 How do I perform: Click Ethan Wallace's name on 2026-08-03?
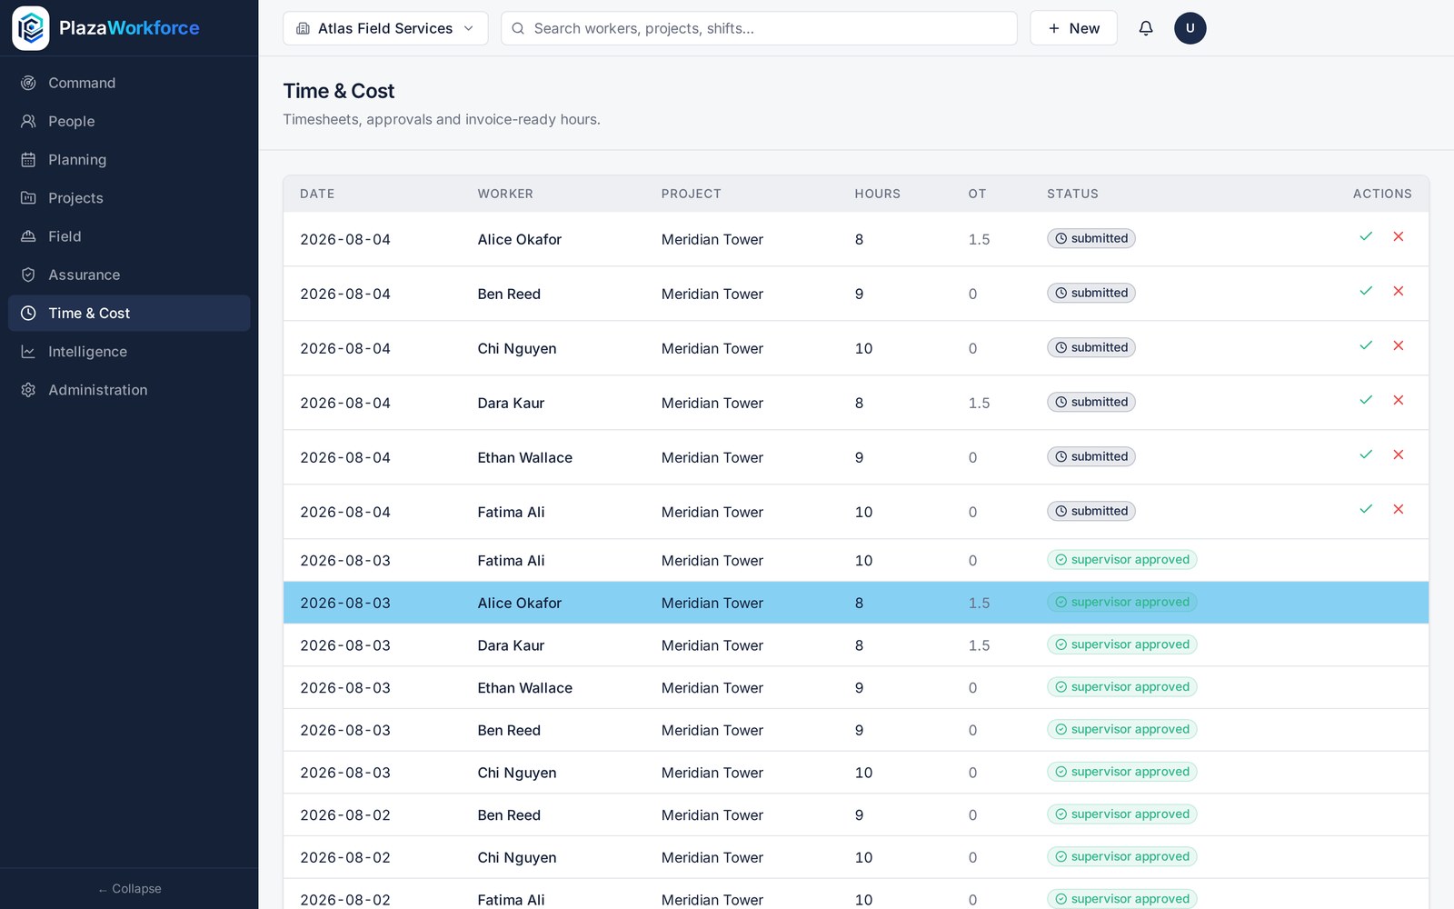pyautogui.click(x=524, y=688)
